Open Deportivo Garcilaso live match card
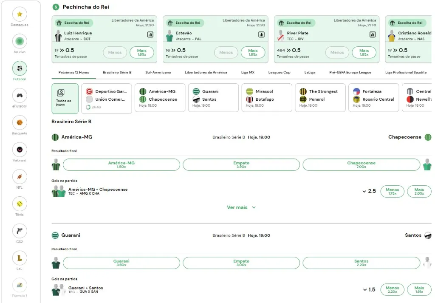 106,99
